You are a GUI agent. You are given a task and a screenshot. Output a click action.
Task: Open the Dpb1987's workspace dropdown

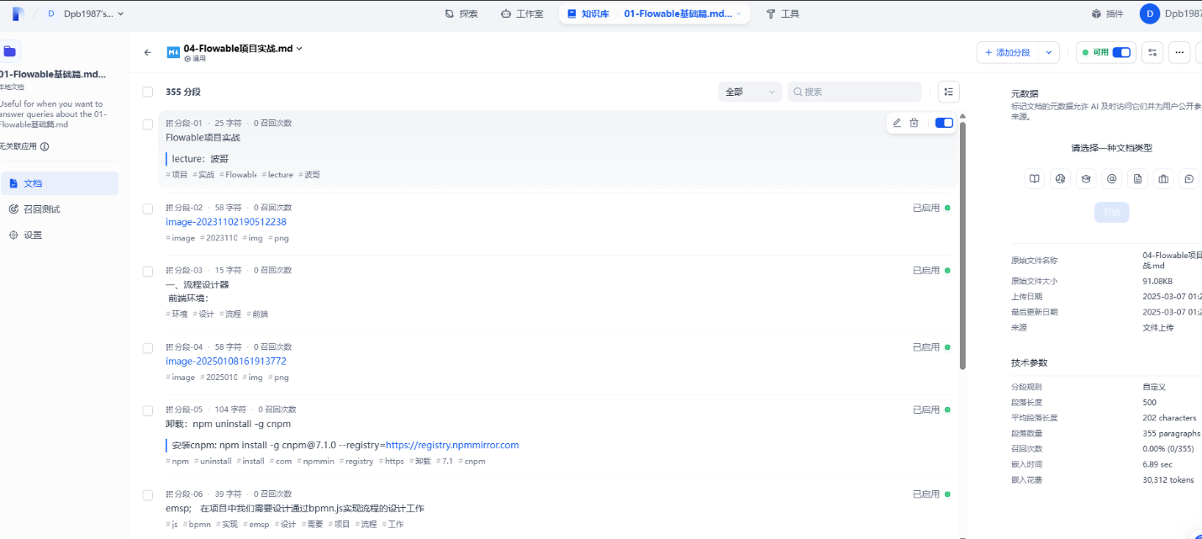tap(86, 13)
